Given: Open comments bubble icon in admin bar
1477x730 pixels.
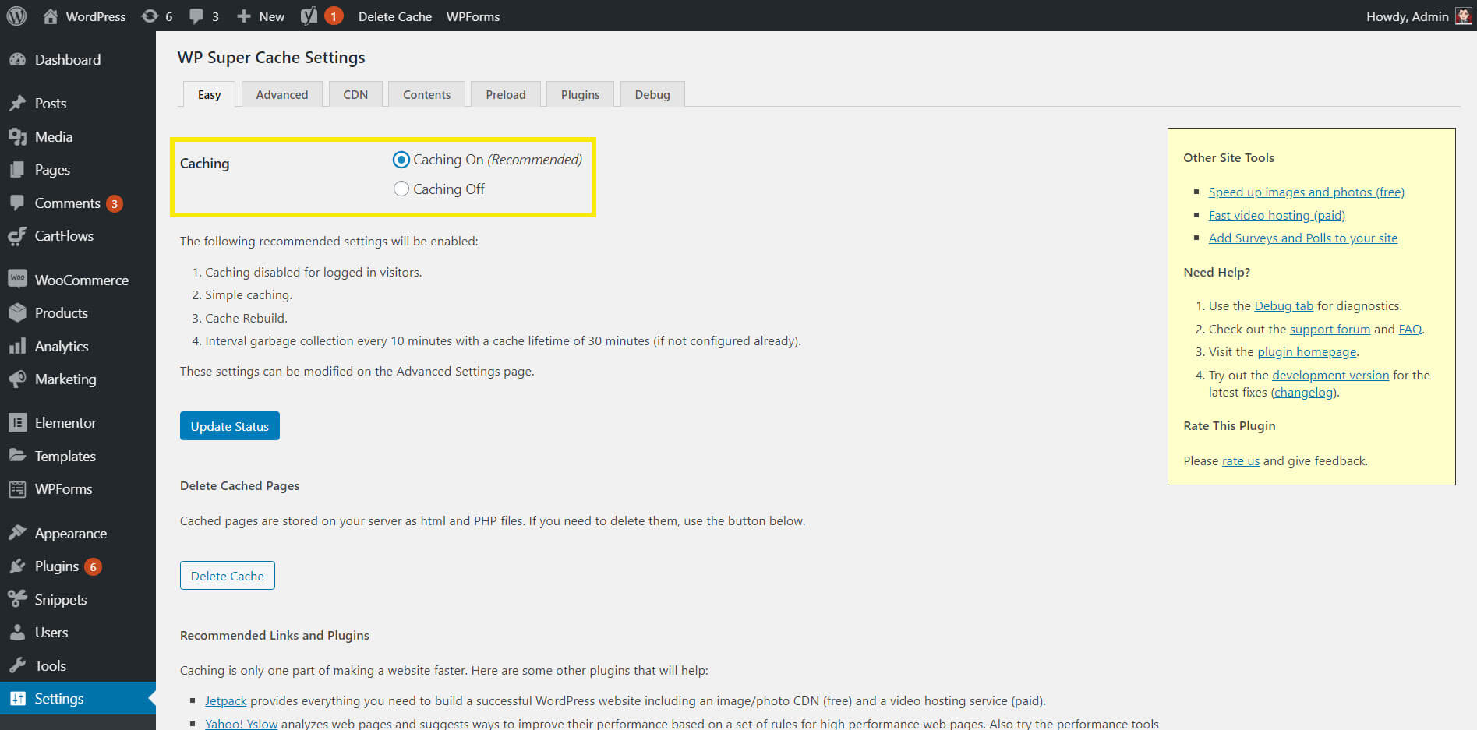Looking at the screenshot, I should pos(196,16).
